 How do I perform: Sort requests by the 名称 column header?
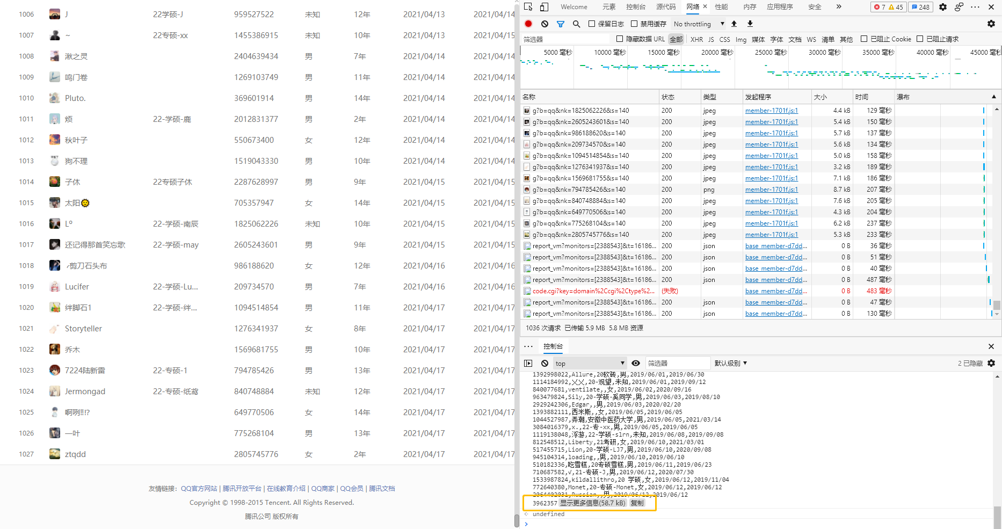coord(590,97)
